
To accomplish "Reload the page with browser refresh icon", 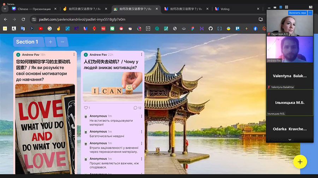I will pyautogui.click(x=24, y=19).
